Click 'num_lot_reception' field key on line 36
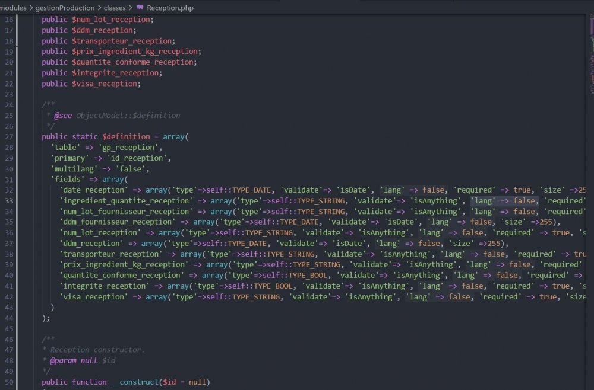The height and width of the screenshot is (390, 594). (x=100, y=233)
